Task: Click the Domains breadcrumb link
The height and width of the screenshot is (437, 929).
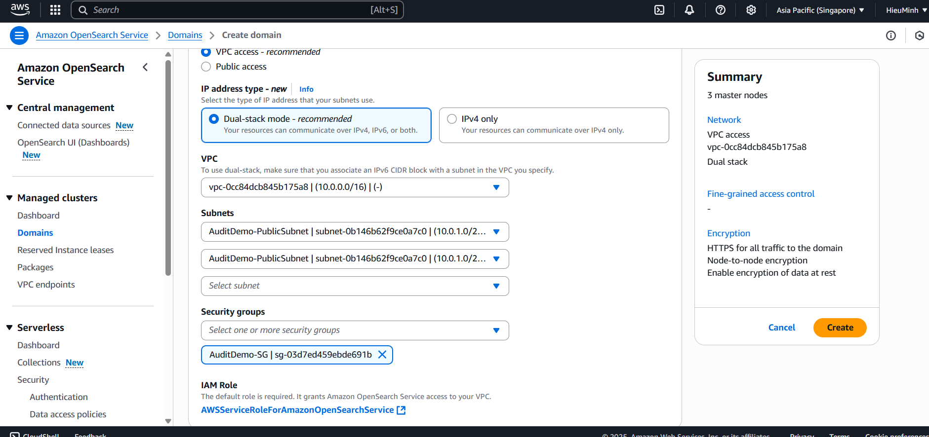Action: pos(185,35)
